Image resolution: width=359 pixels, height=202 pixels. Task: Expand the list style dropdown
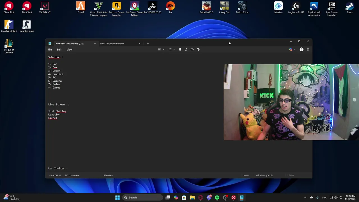(172, 49)
